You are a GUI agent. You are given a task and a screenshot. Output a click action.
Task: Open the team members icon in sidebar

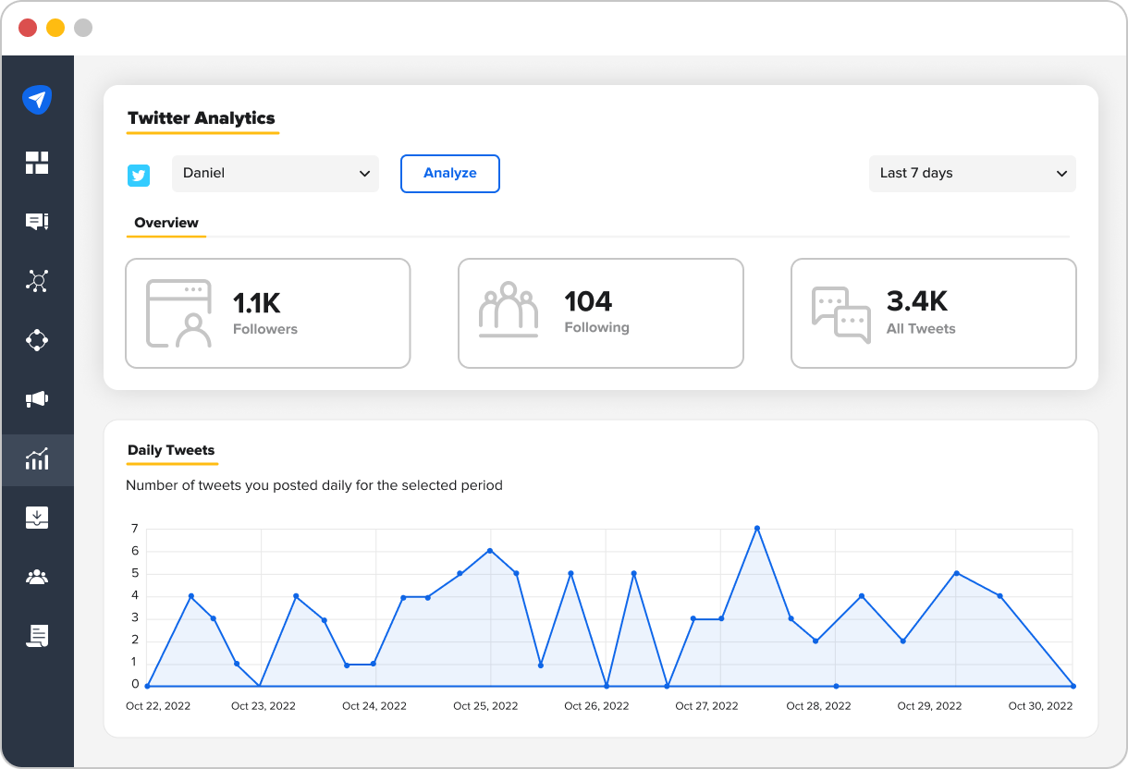37,577
